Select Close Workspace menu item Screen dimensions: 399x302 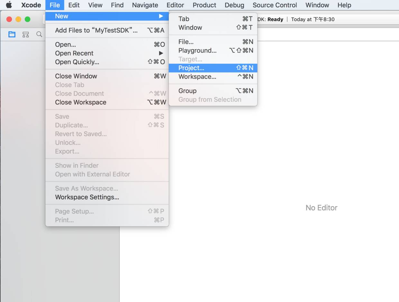point(107,102)
